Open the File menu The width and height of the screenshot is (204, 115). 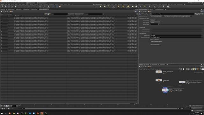click(2, 3)
